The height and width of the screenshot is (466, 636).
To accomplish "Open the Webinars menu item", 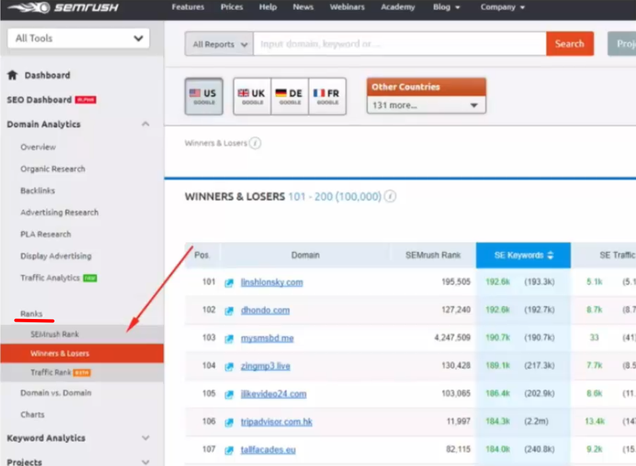I will tap(347, 7).
